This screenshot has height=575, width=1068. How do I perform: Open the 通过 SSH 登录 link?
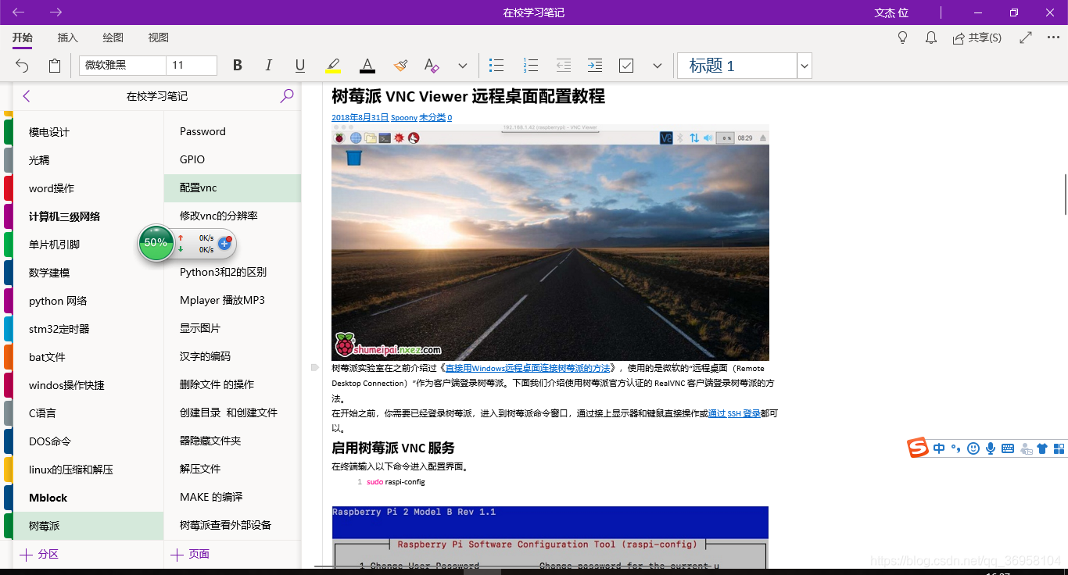pos(734,413)
